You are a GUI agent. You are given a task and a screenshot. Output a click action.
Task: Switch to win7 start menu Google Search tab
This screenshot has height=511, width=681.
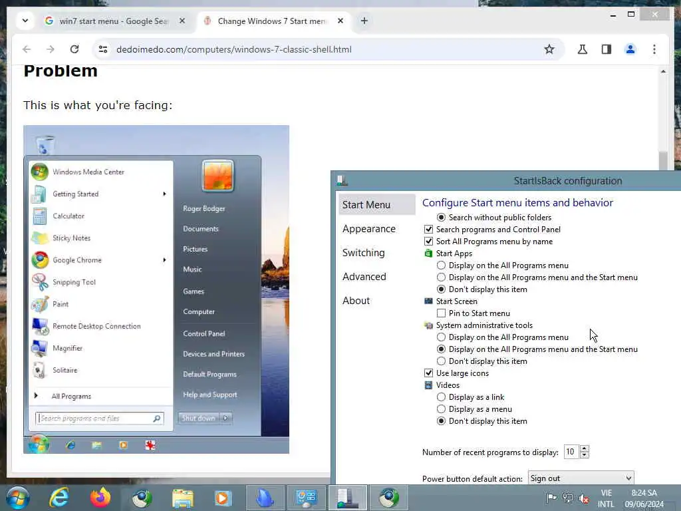click(115, 21)
